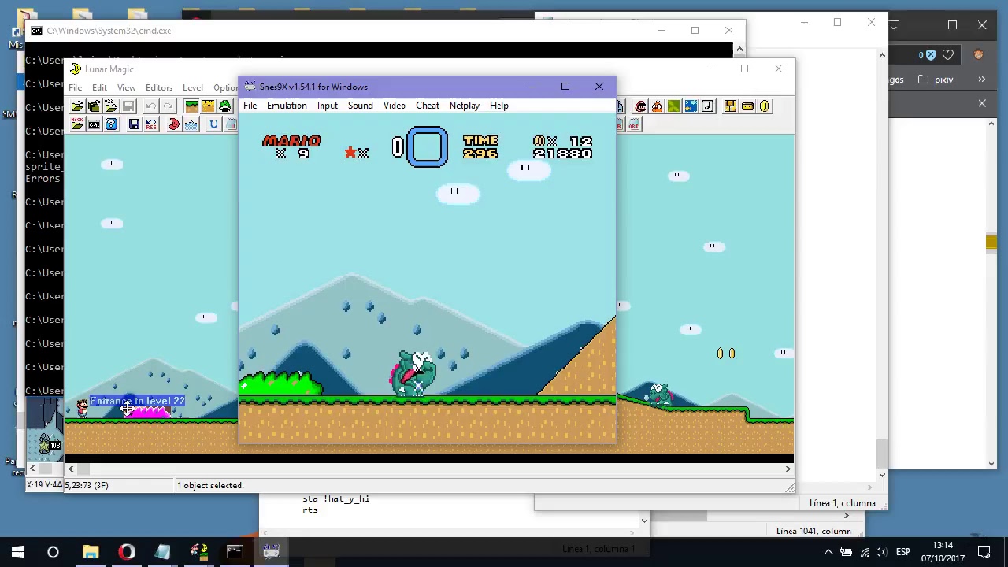Open the Cheat menu in Snes9X
The width and height of the screenshot is (1008, 567).
coord(428,106)
